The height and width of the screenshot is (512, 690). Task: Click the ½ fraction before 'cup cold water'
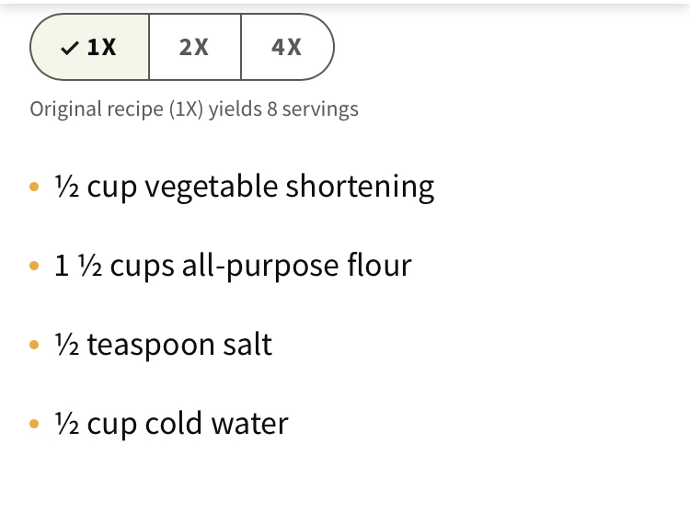(x=67, y=424)
